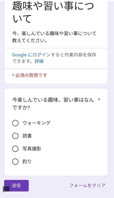Viewport: 114px width, 198px height.
Task: Select the ウォーキング radio button
Action: coord(15,123)
